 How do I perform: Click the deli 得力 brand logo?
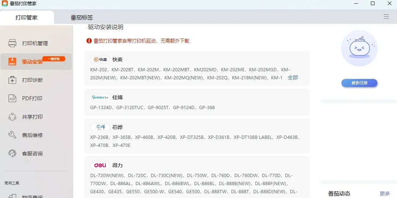(100, 165)
